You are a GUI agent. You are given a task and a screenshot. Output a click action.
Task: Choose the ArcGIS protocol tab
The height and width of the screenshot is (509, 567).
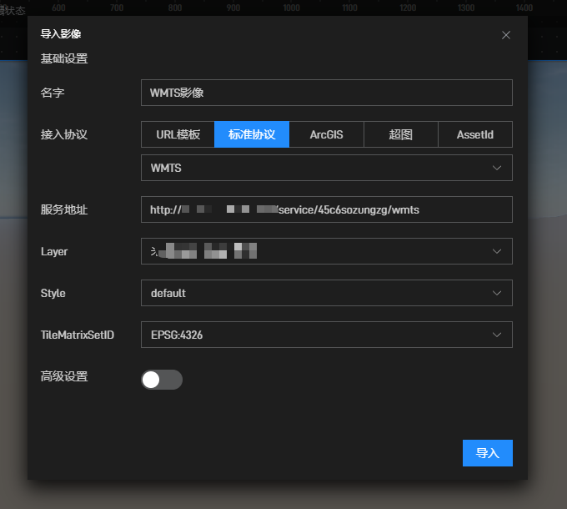pyautogui.click(x=326, y=134)
